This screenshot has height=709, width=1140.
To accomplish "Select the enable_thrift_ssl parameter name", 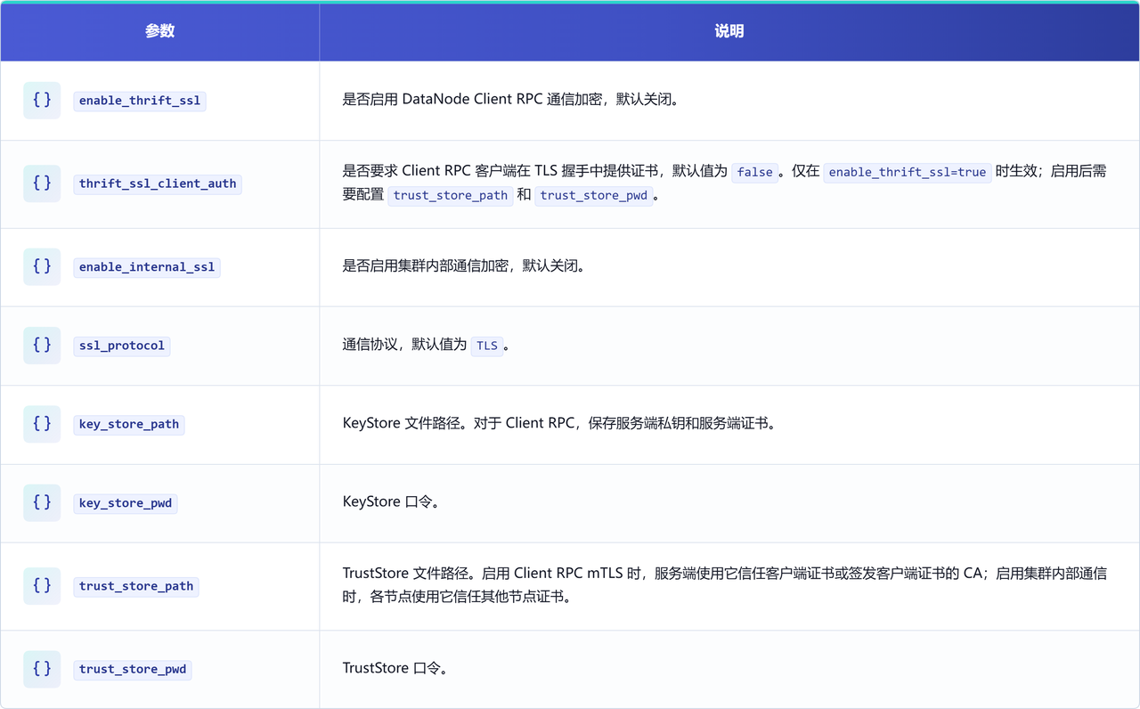I will (140, 101).
